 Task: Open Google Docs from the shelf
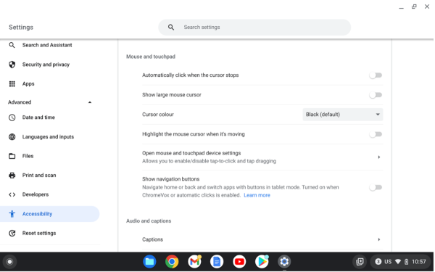coord(217,262)
